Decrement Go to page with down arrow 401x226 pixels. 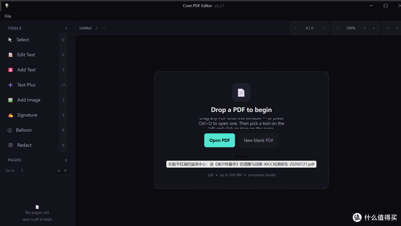pos(65,171)
